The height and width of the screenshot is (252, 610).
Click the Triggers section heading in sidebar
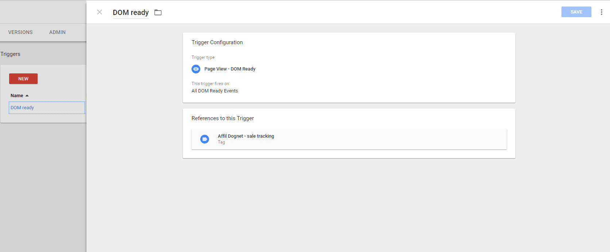point(11,54)
